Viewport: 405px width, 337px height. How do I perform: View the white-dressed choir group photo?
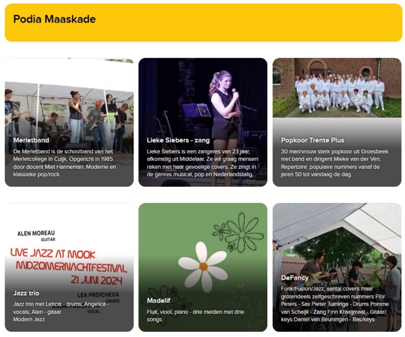tap(337, 88)
